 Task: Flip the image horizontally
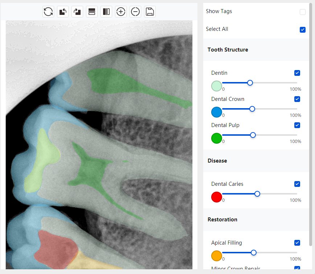click(106, 12)
